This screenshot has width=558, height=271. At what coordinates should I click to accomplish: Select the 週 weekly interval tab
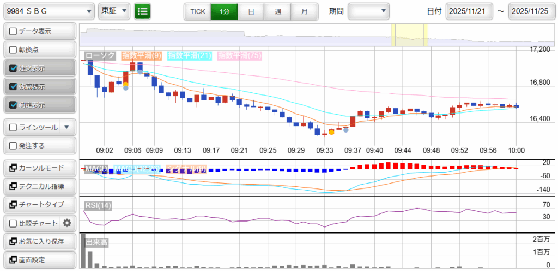[x=278, y=11]
